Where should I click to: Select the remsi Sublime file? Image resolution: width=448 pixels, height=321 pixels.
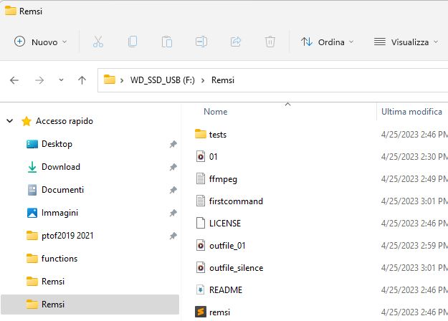point(219,312)
